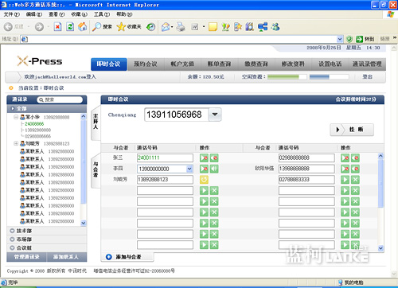Click 管理通讯录 button

(x=27, y=257)
